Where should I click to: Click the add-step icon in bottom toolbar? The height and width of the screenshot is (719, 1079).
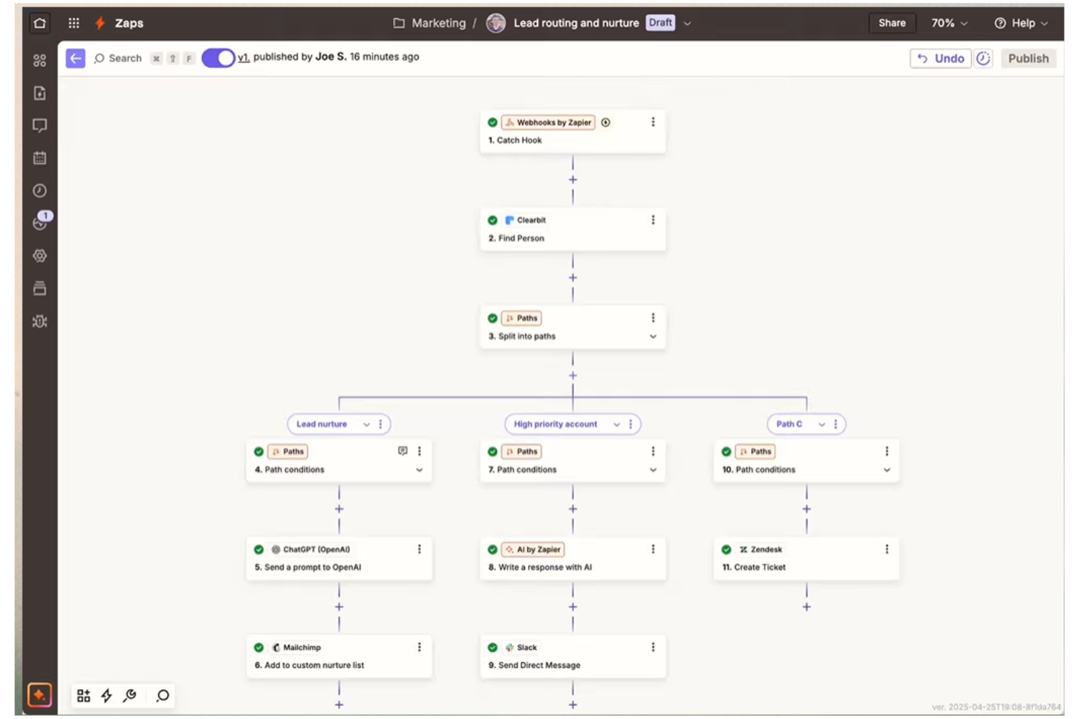(x=82, y=696)
